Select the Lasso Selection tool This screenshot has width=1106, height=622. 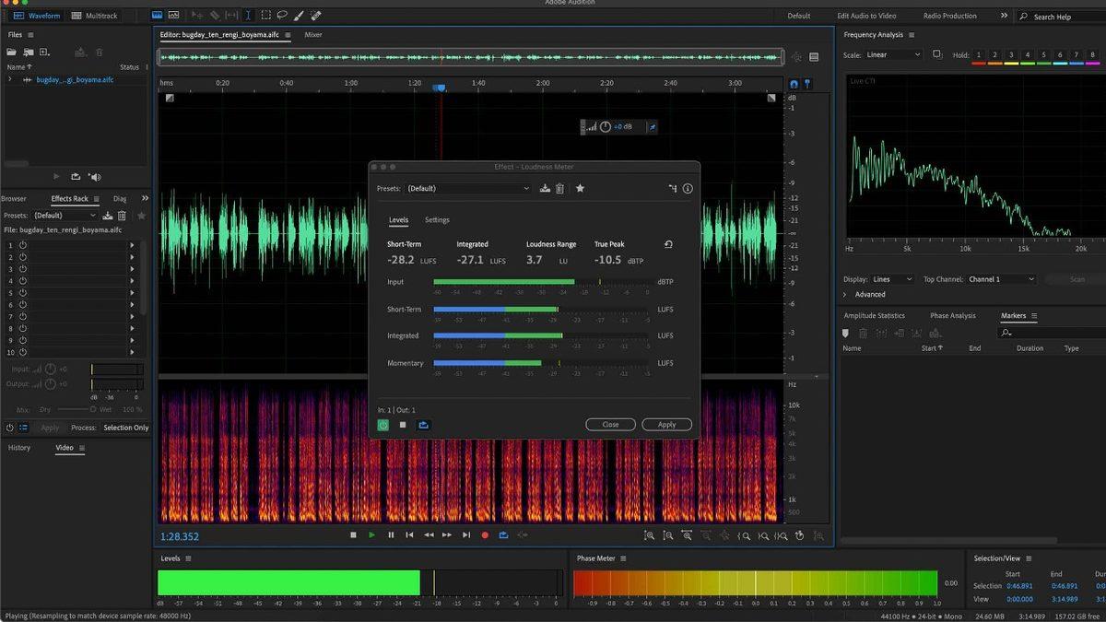pyautogui.click(x=283, y=16)
